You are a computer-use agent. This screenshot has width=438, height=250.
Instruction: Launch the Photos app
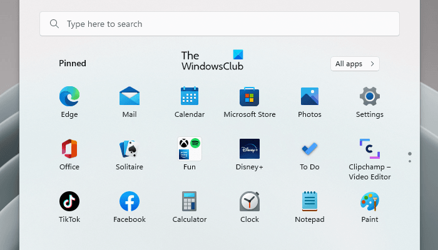click(x=310, y=96)
